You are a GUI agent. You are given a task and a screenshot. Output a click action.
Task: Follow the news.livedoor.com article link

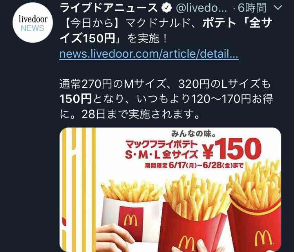(149, 54)
